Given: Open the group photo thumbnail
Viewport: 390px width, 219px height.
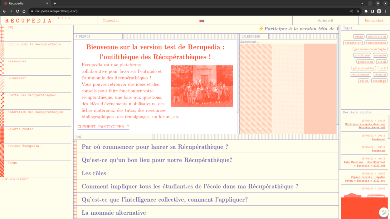Looking at the screenshot, I should pos(202,86).
